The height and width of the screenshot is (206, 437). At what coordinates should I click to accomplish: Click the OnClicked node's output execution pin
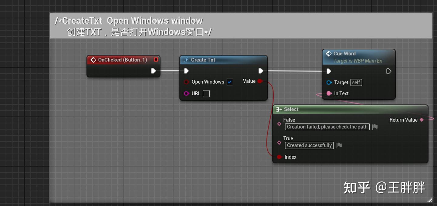(154, 71)
